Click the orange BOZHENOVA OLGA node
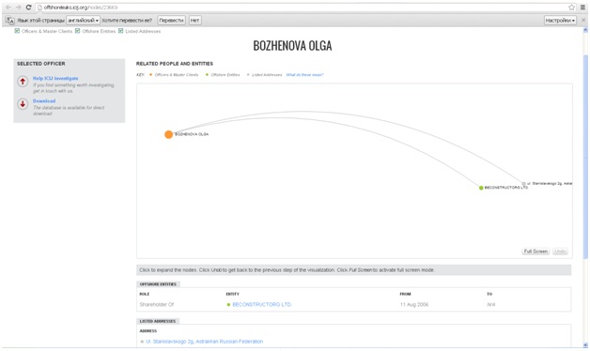590x351 pixels. [168, 134]
